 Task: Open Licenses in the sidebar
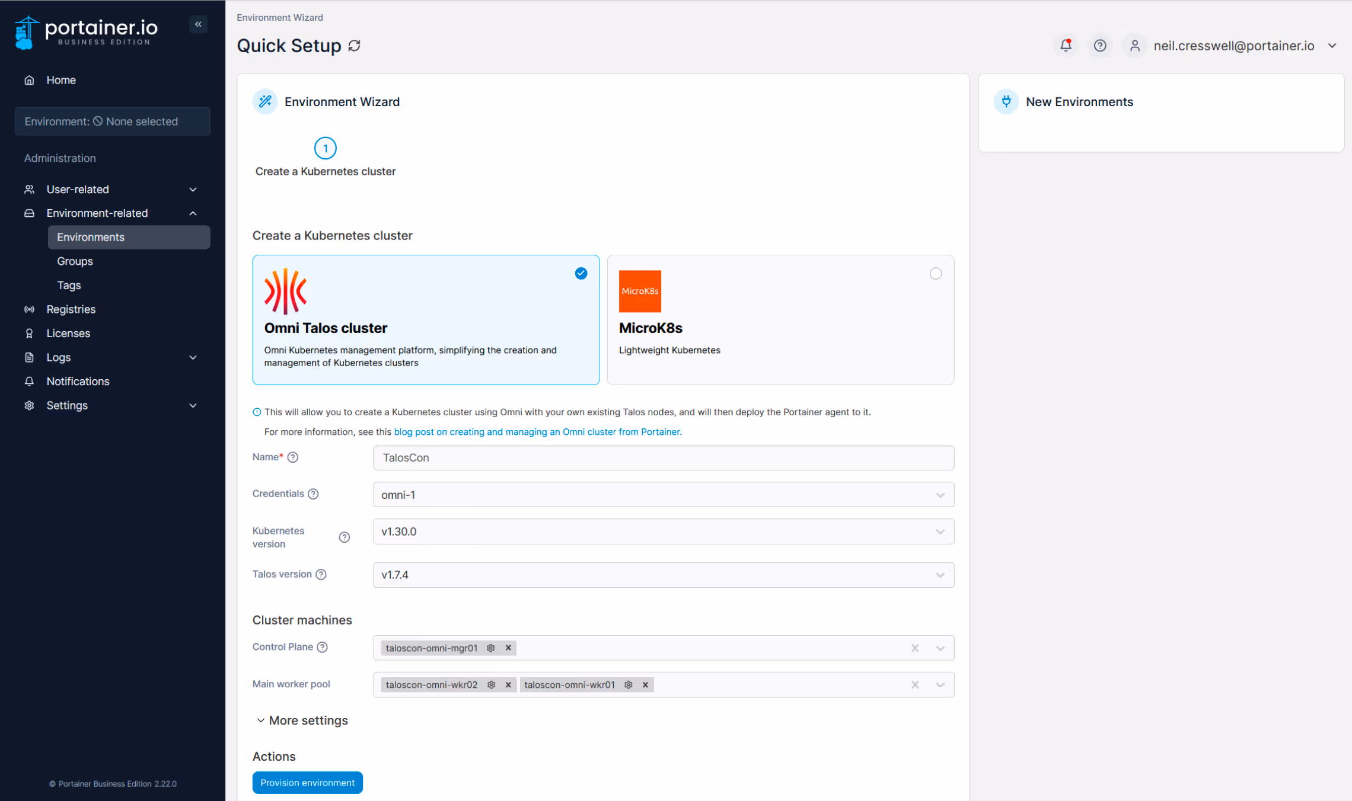68,333
